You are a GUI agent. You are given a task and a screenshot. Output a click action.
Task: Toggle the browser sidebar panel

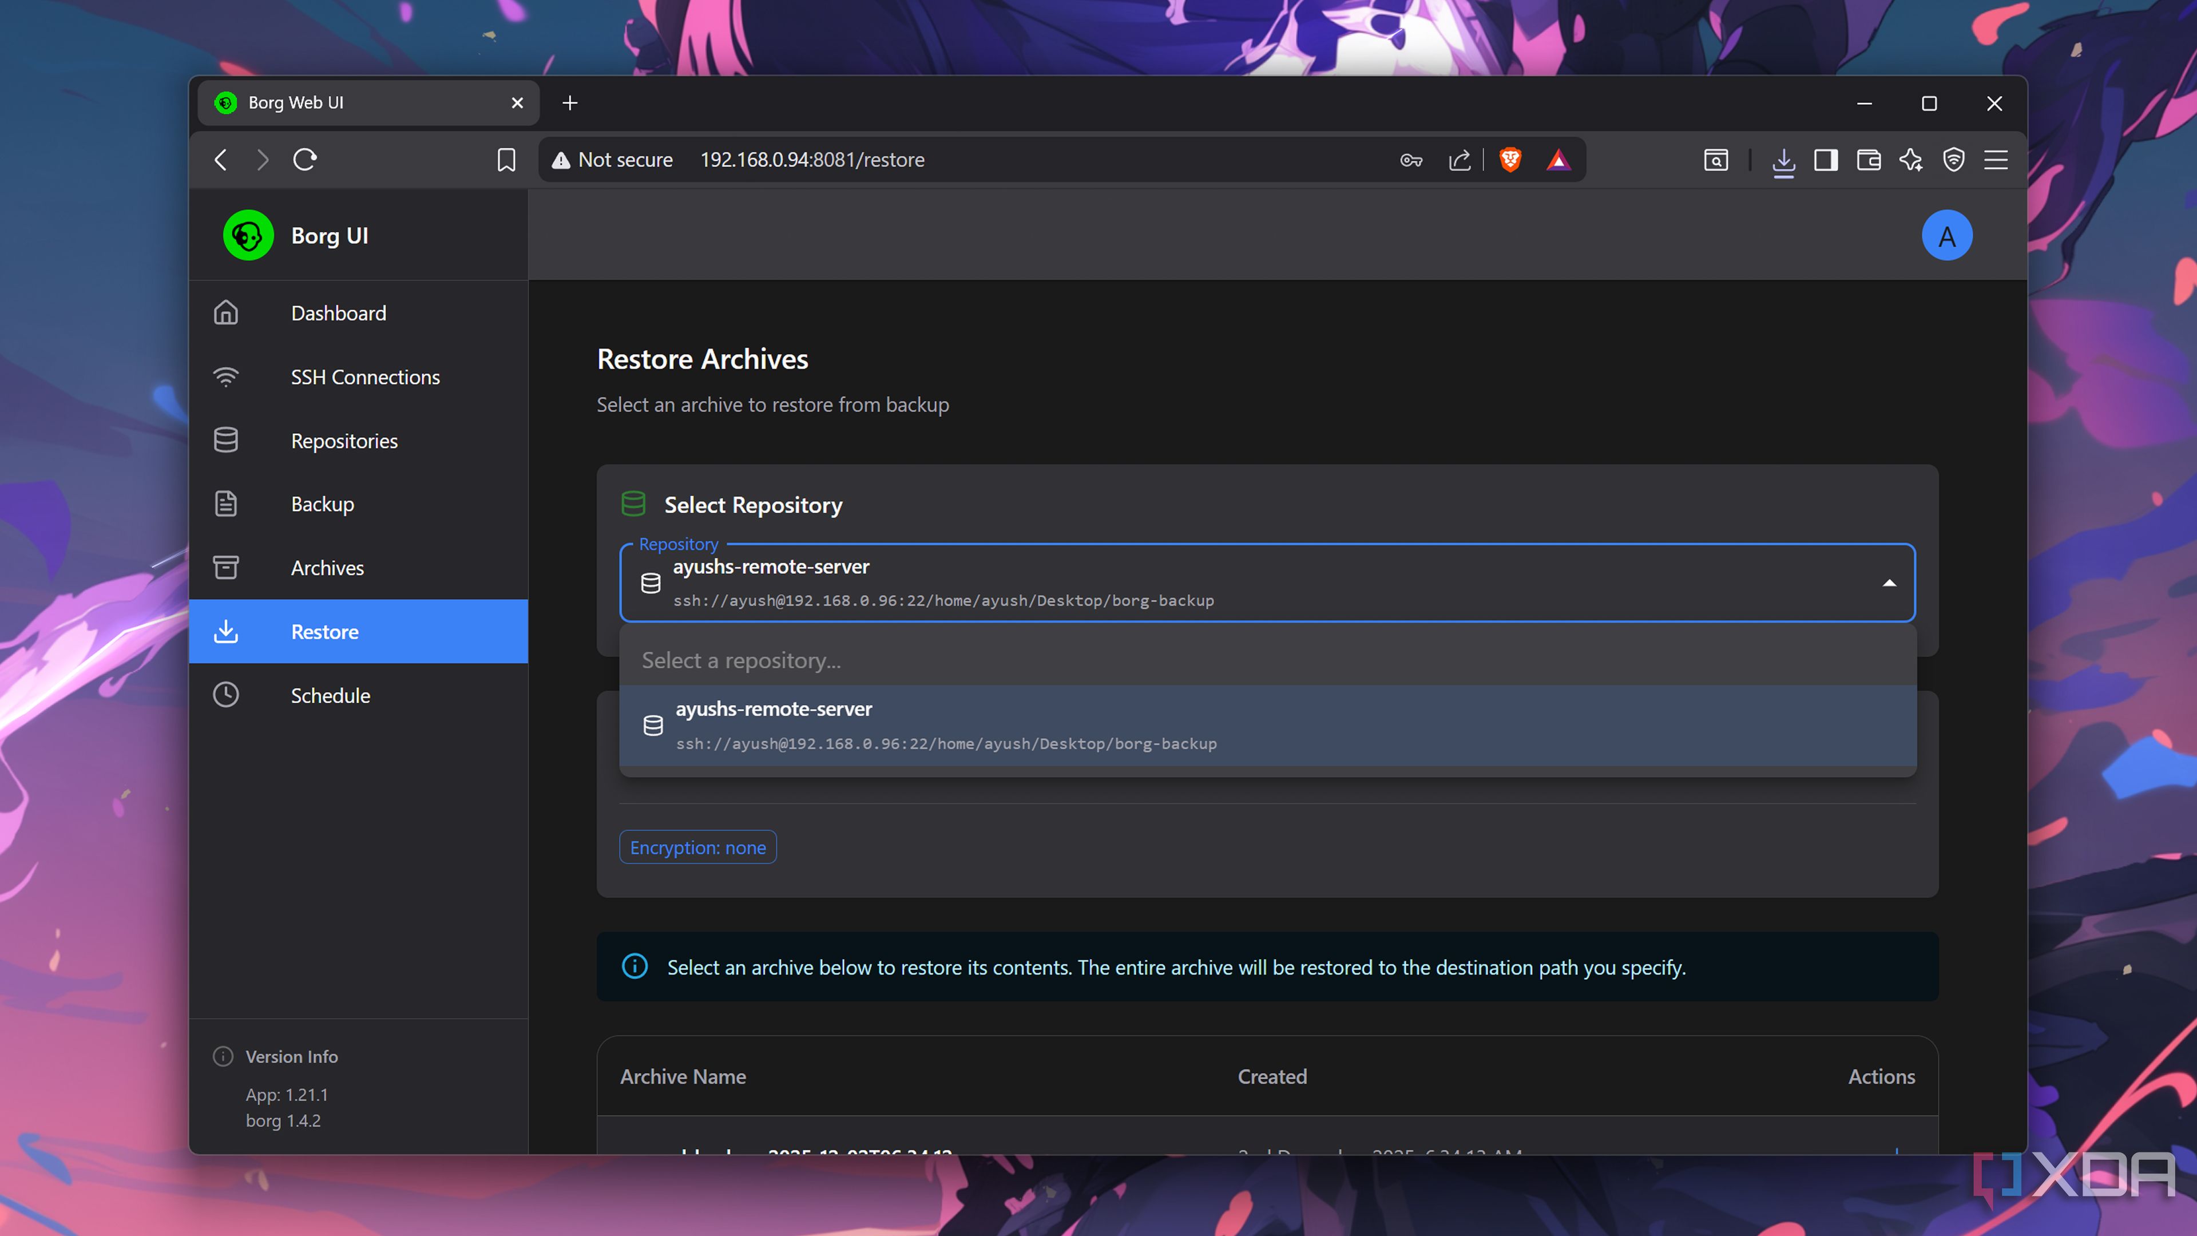click(1826, 160)
